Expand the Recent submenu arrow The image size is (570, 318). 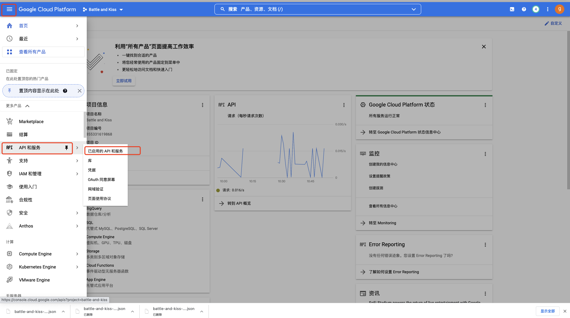click(x=77, y=39)
